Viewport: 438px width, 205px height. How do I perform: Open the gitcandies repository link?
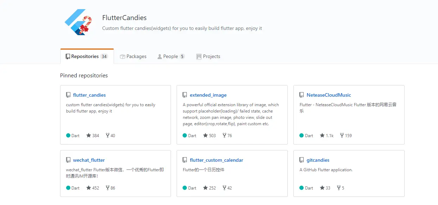click(x=318, y=160)
